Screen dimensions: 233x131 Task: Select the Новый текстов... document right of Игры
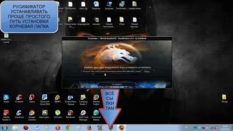point(135,22)
